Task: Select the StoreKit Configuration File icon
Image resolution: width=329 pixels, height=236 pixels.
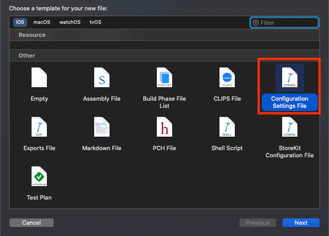Action: (x=289, y=127)
